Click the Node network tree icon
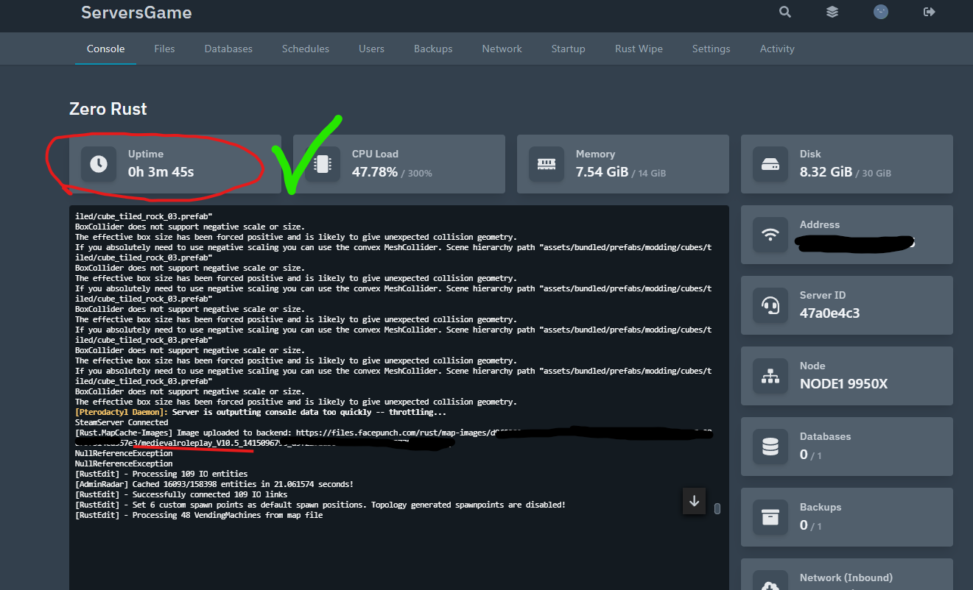 click(770, 376)
